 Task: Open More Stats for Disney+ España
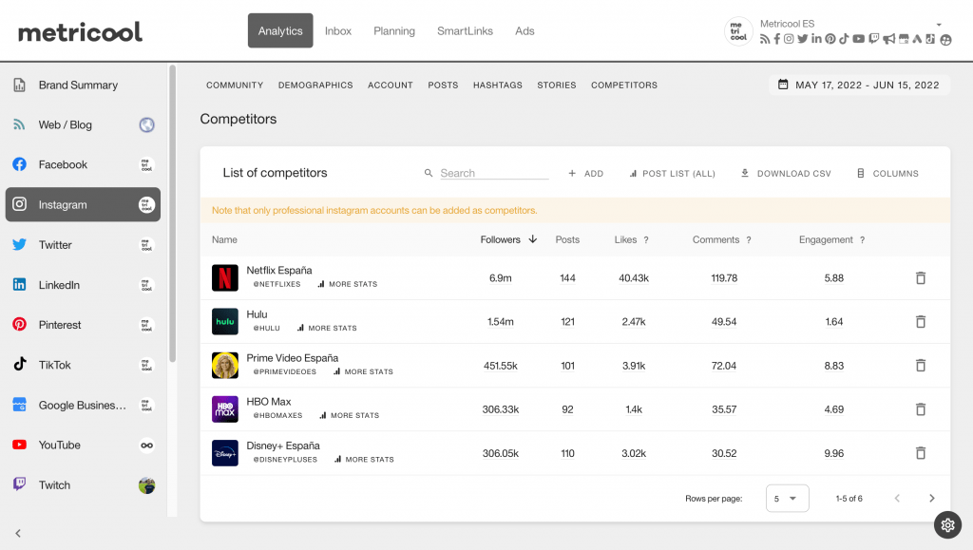[x=364, y=460]
